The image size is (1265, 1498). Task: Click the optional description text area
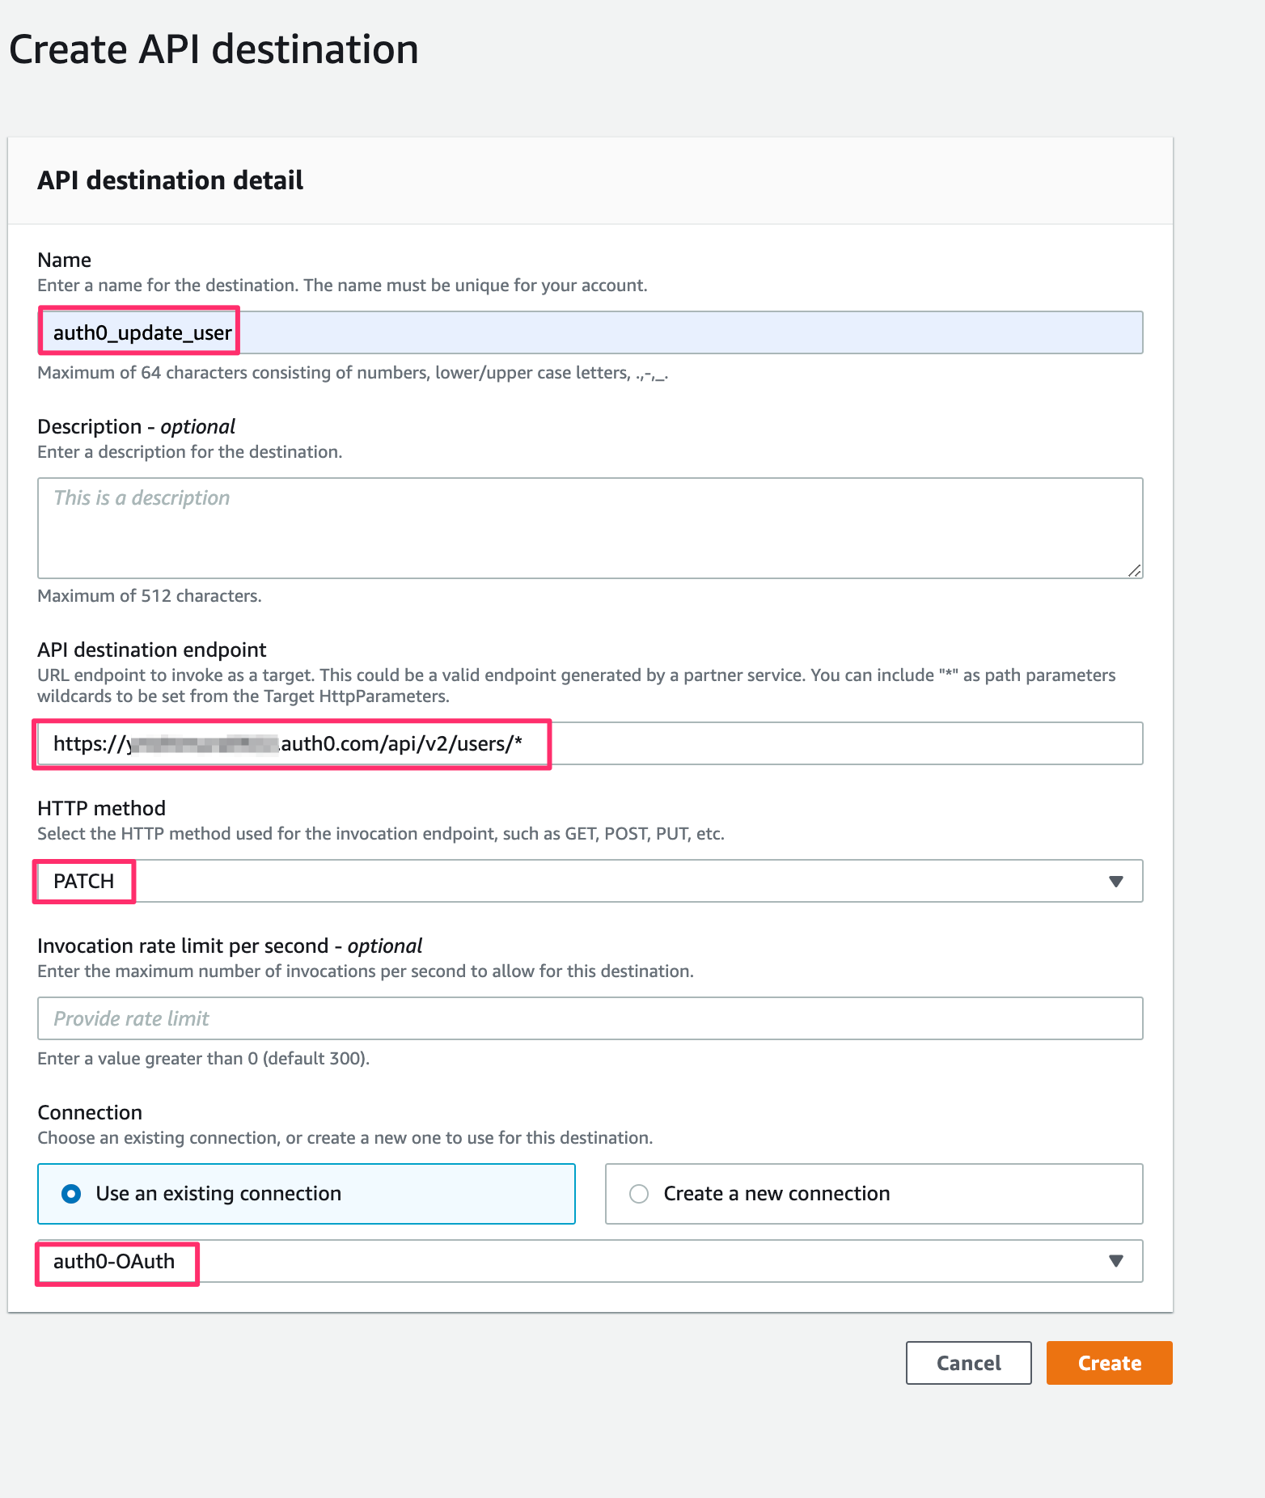pos(589,527)
